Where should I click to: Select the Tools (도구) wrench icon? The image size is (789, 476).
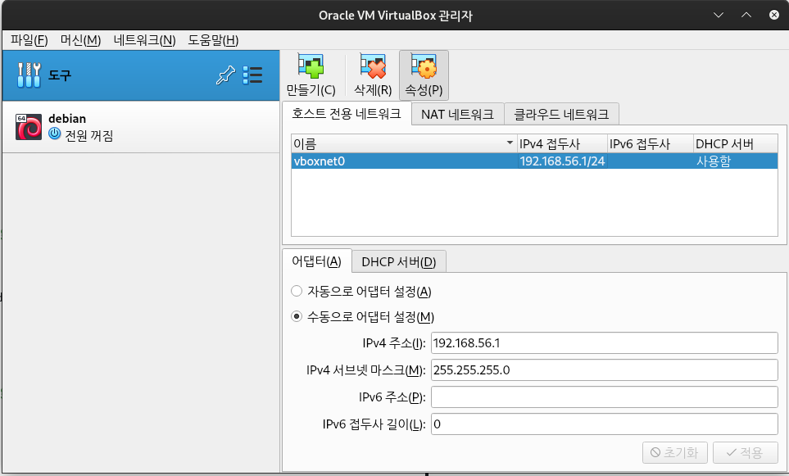tap(29, 75)
